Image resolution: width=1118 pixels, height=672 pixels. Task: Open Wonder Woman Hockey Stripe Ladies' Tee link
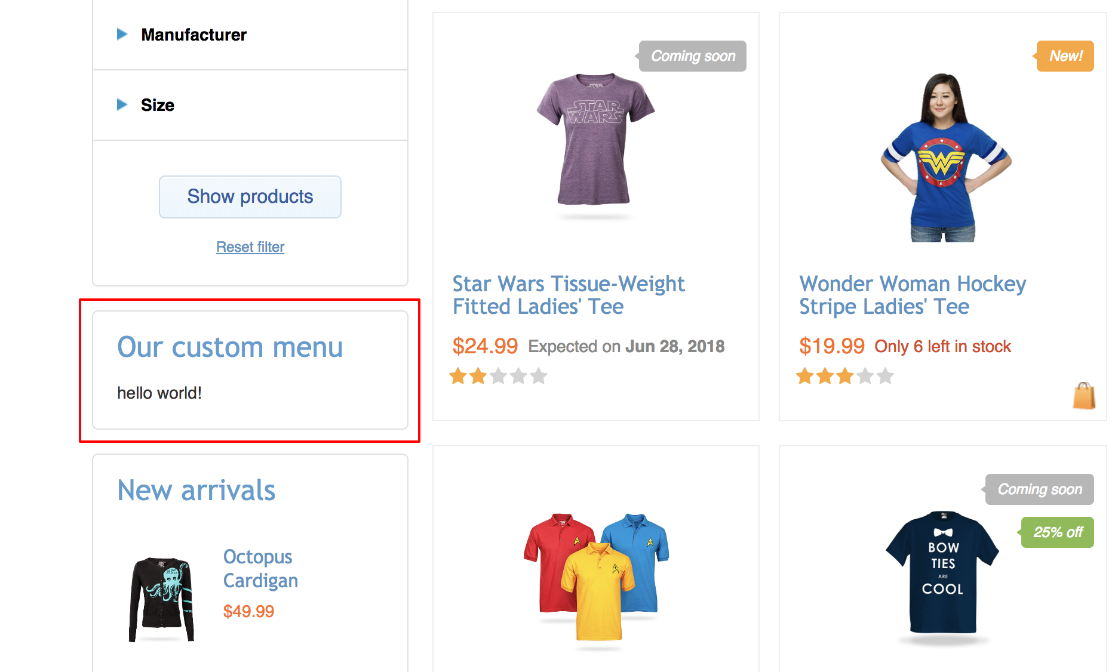912,295
